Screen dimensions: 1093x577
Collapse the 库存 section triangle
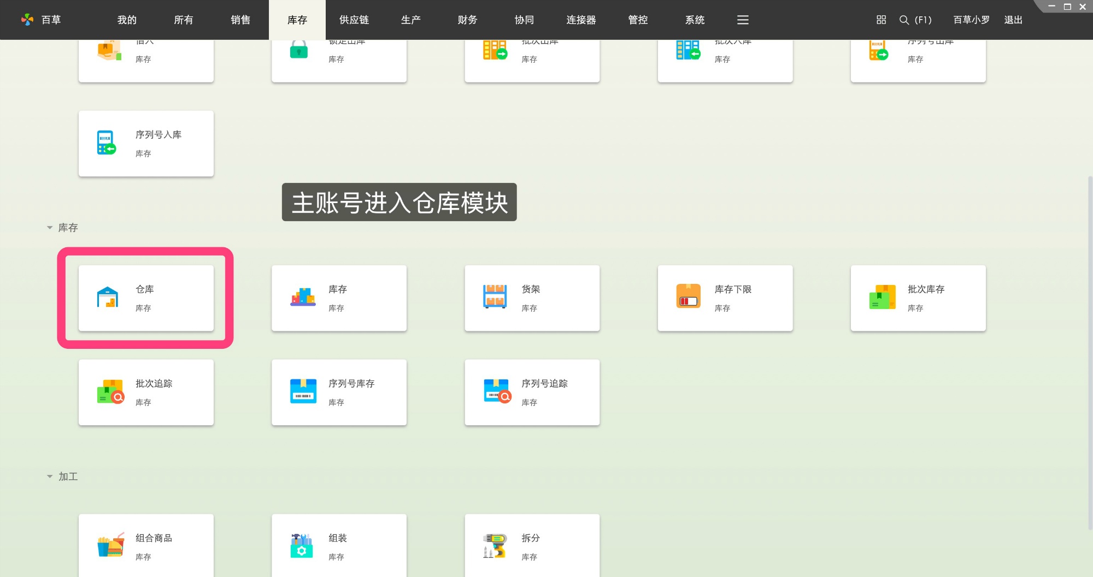pyautogui.click(x=49, y=228)
